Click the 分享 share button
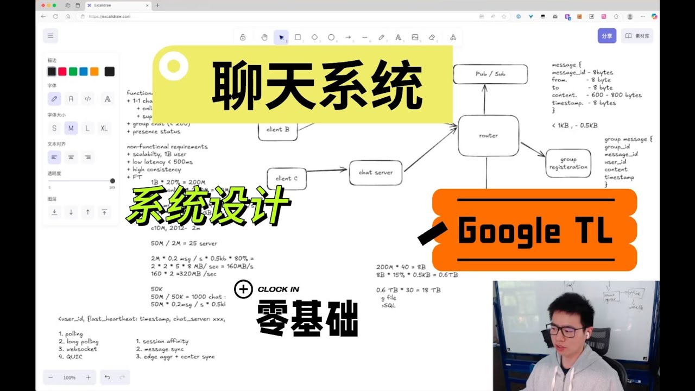 [x=607, y=36]
